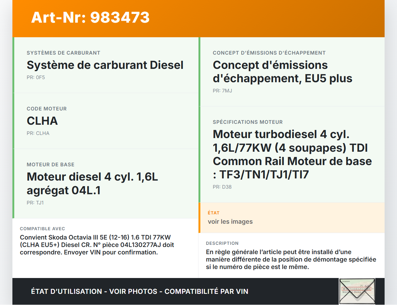This screenshot has width=397, height=305.
Task: Select the Moteur turbodiesel specification text
Action: (x=292, y=154)
